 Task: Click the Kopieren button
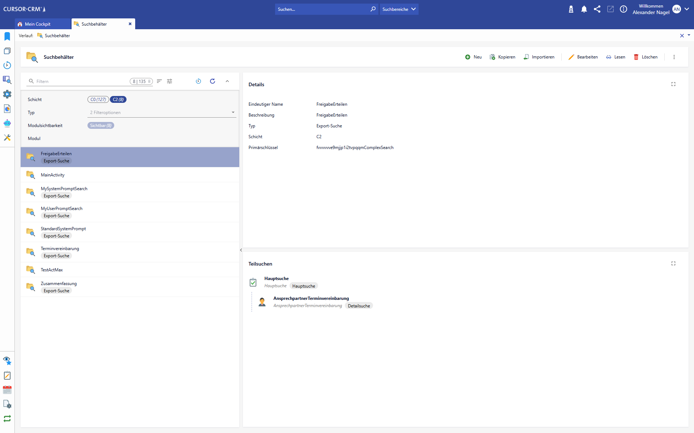click(502, 57)
